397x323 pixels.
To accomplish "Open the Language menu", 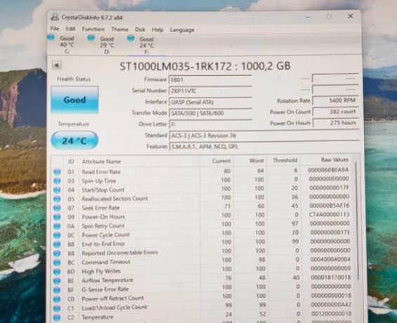I will (x=182, y=30).
